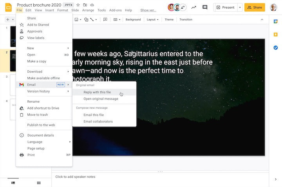
Task: Open the signed-in account avatar
Action: pos(273,7)
